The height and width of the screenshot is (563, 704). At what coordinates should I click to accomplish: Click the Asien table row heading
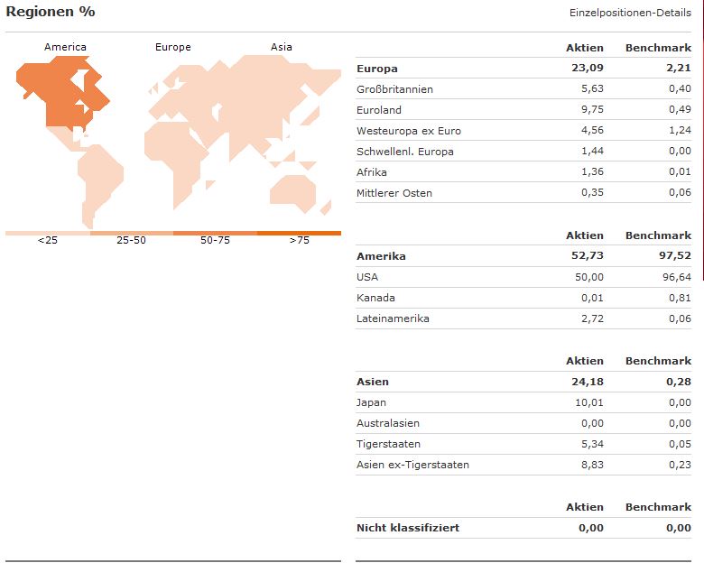[x=373, y=382]
